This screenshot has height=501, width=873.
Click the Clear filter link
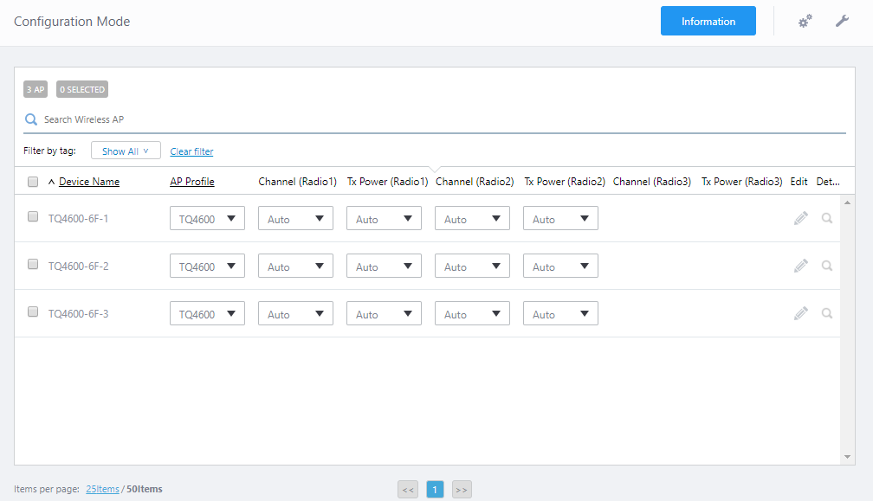pos(191,151)
